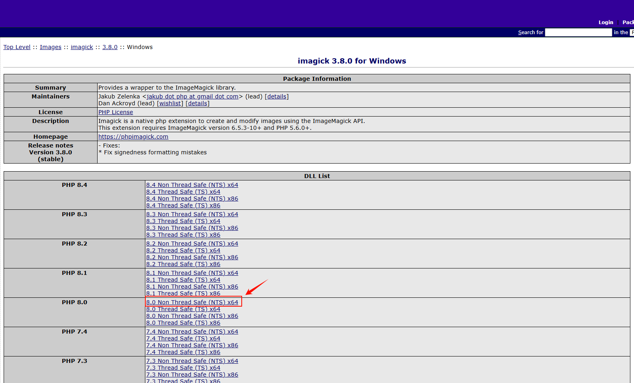Download 8.3 Non Thread Safe (NTS) x86

click(x=192, y=228)
